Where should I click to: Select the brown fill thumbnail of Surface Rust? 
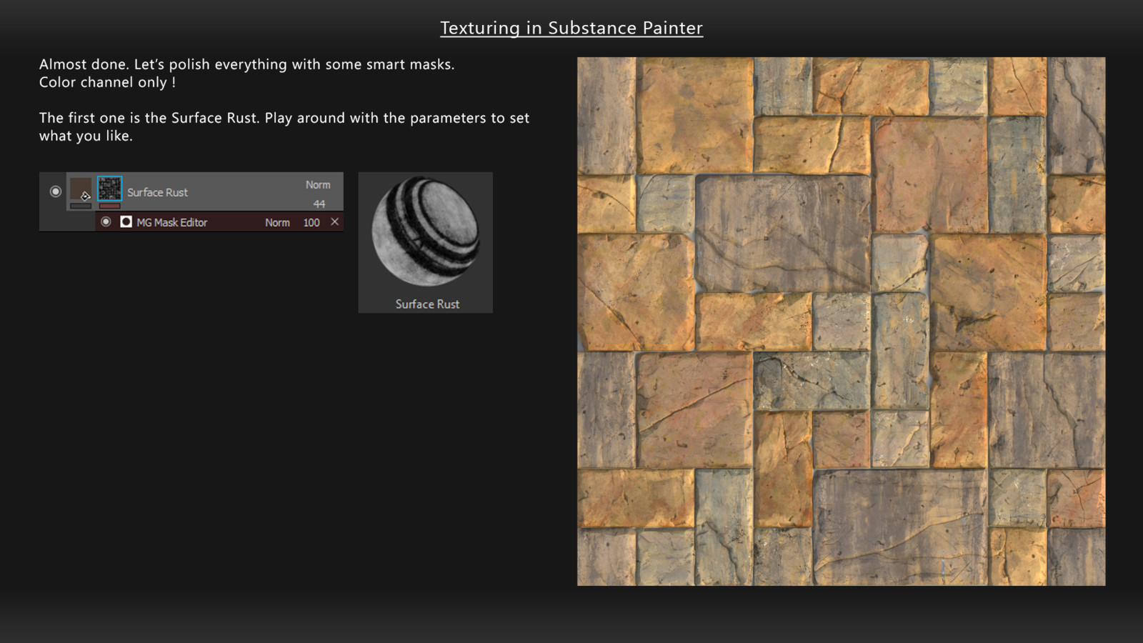(x=81, y=189)
